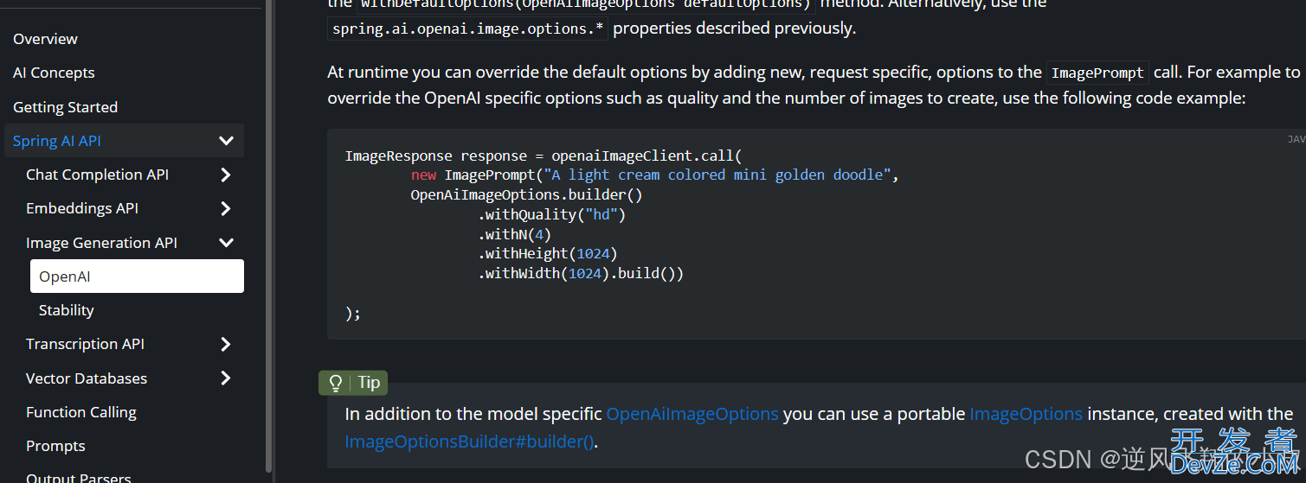The width and height of the screenshot is (1306, 483).
Task: Follow the ImageOptions link in tip
Action: coord(1026,414)
